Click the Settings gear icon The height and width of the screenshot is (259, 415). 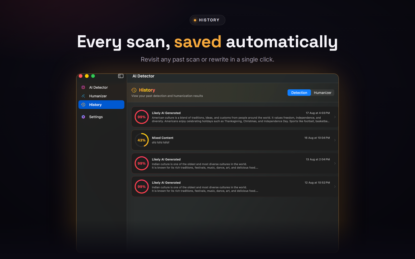click(83, 117)
